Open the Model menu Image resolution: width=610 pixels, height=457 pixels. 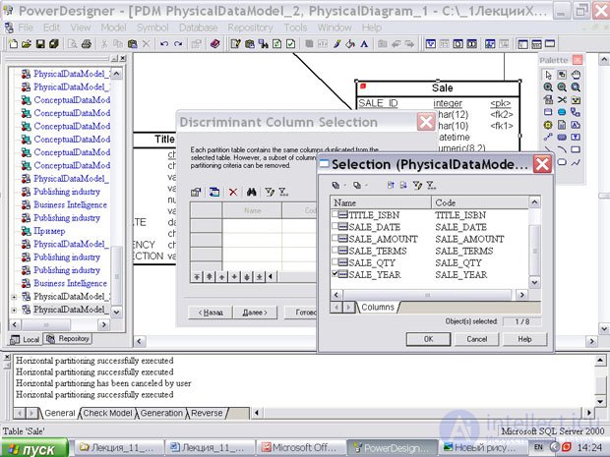[x=113, y=28]
